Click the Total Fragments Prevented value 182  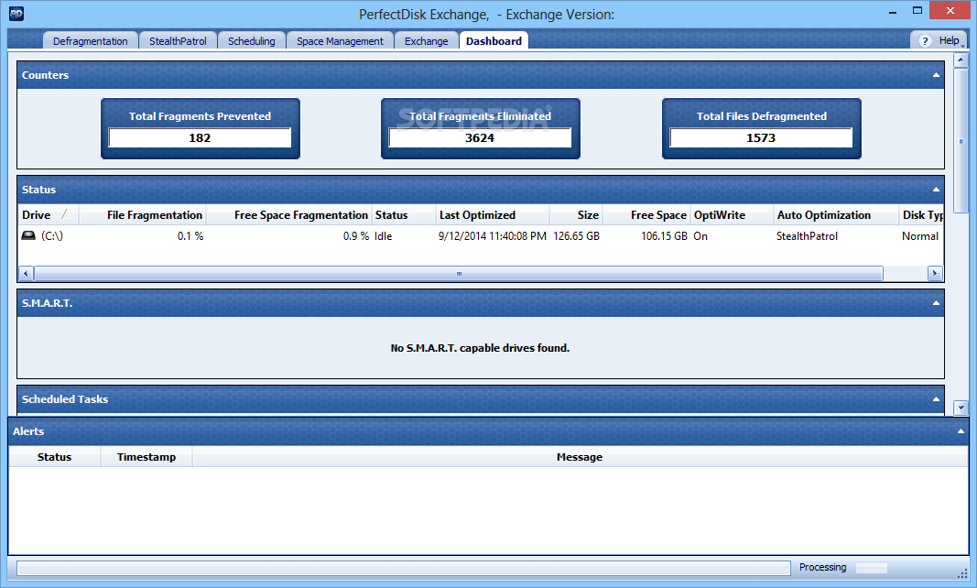[x=200, y=137]
